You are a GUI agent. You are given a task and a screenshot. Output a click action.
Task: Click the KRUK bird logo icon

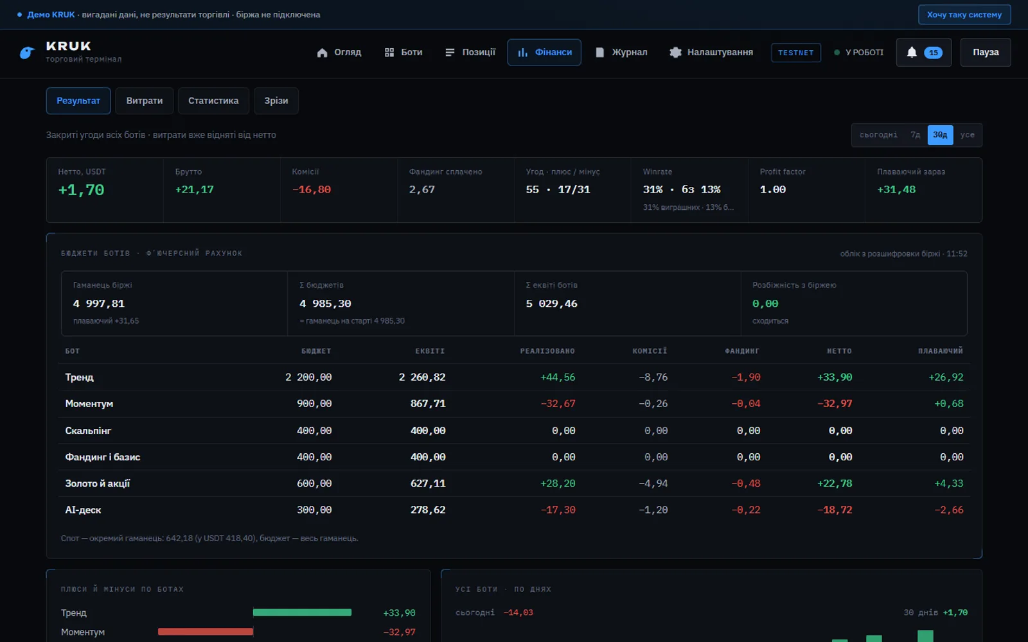(x=27, y=53)
